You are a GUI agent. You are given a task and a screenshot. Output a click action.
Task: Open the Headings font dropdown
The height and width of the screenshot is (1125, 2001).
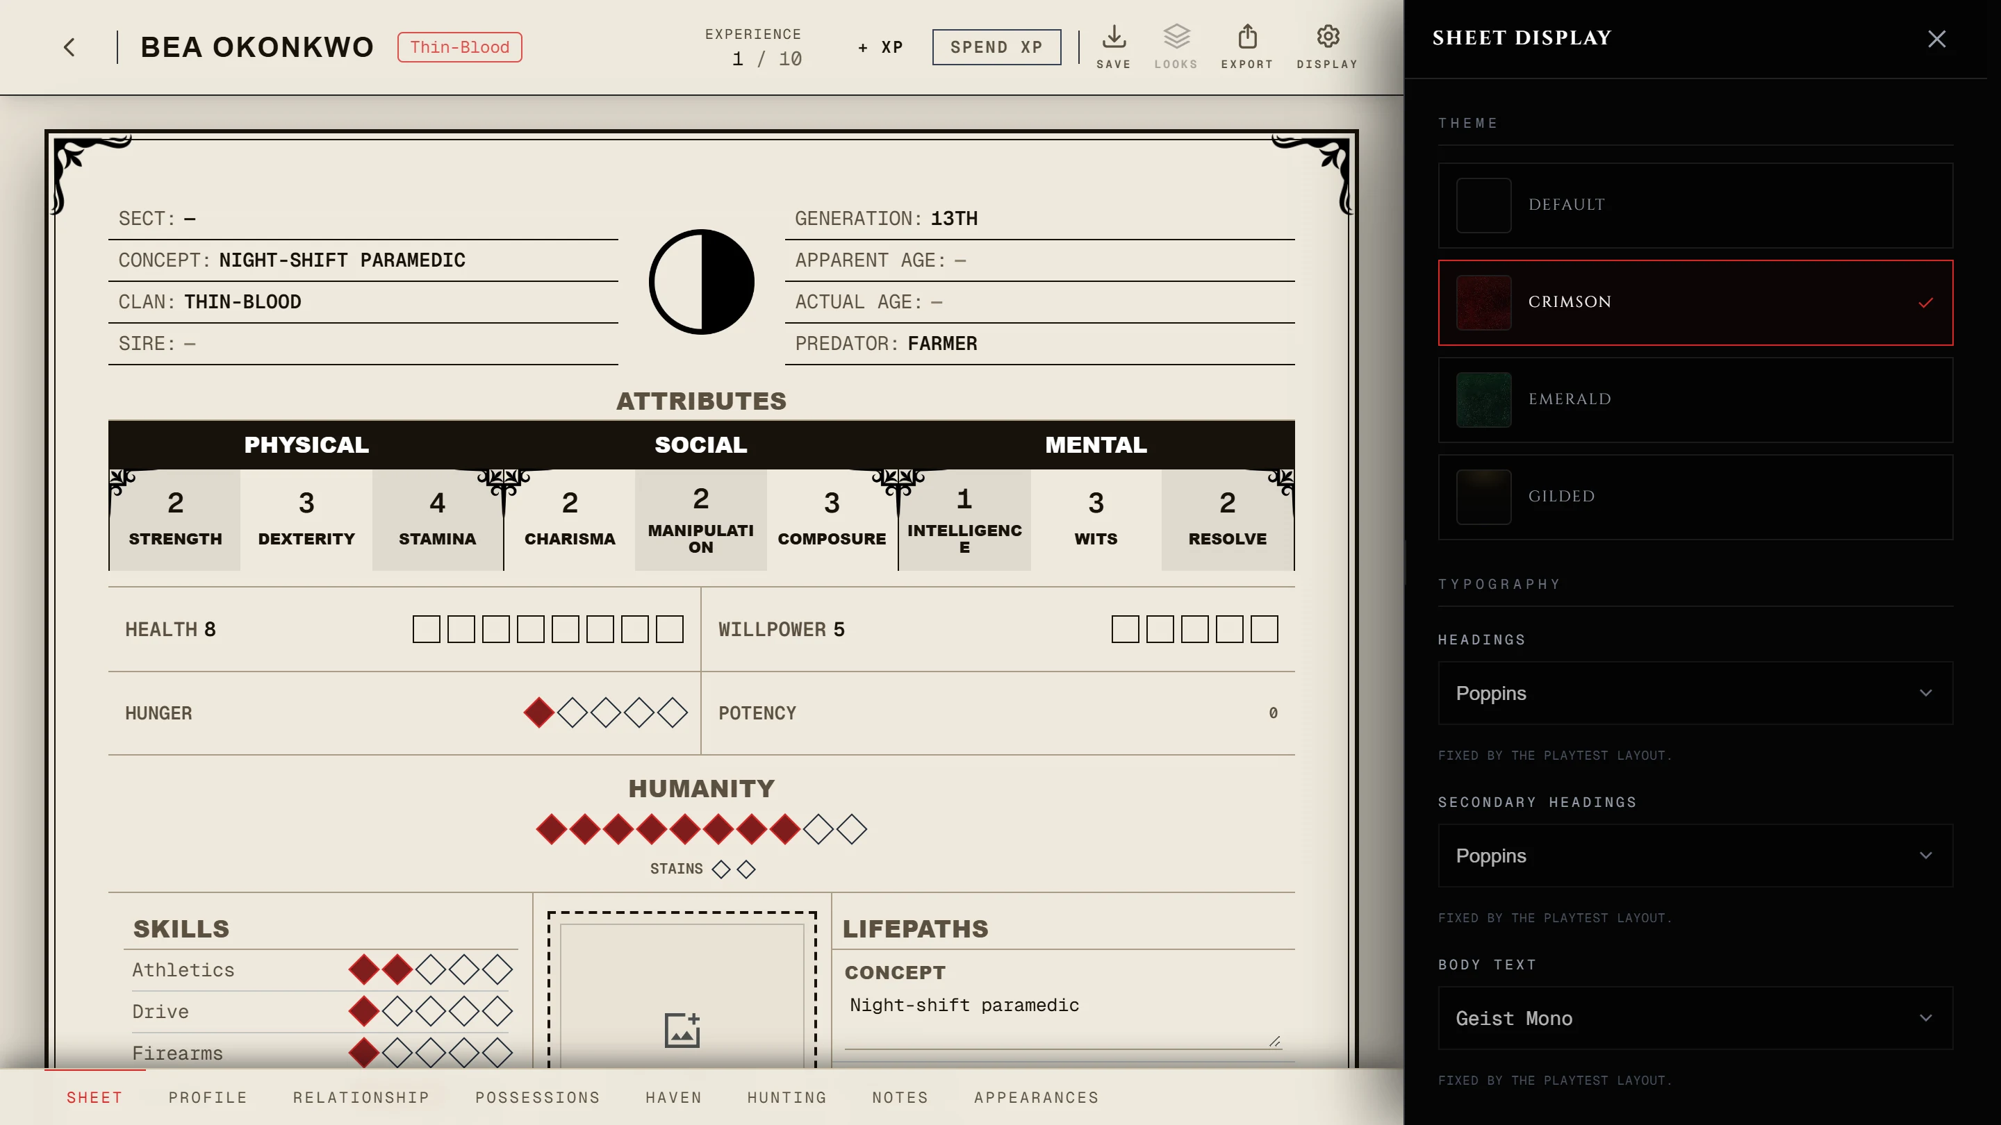point(1695,692)
